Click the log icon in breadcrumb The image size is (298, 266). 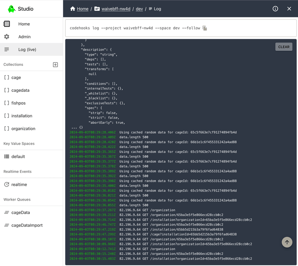[150, 9]
